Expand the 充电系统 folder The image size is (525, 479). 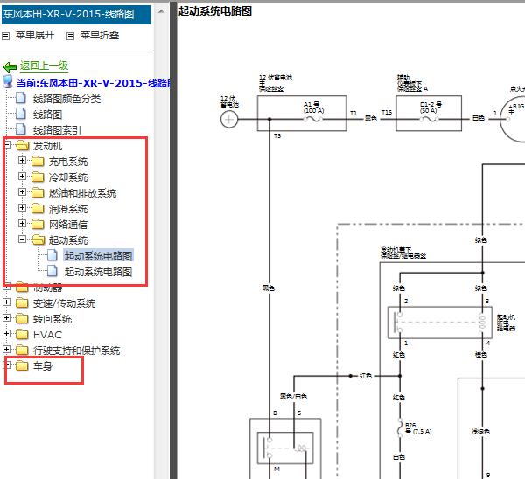(x=22, y=161)
